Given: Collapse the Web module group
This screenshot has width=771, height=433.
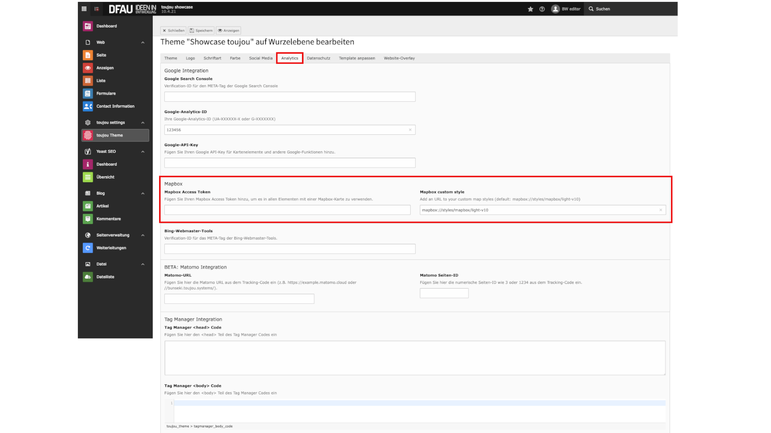Looking at the screenshot, I should pos(143,42).
